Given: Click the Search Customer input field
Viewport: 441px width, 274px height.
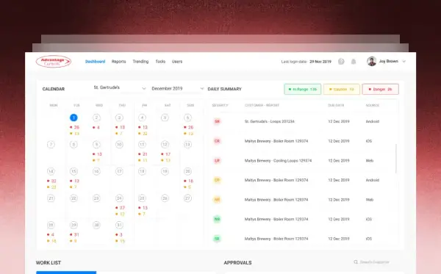Looking at the screenshot, I should click(x=375, y=262).
